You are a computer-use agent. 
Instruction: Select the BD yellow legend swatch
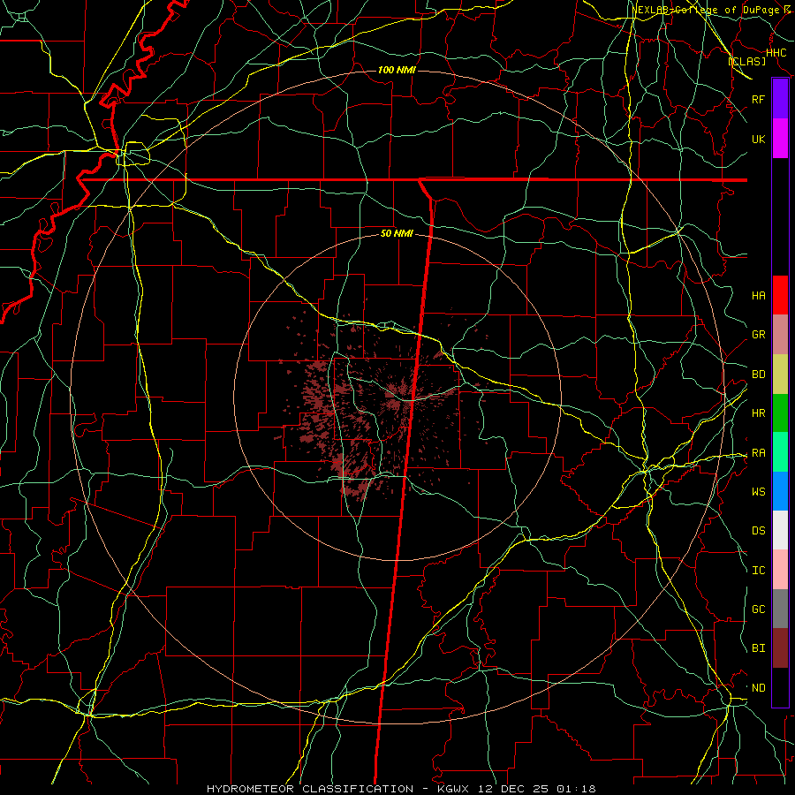(x=780, y=375)
